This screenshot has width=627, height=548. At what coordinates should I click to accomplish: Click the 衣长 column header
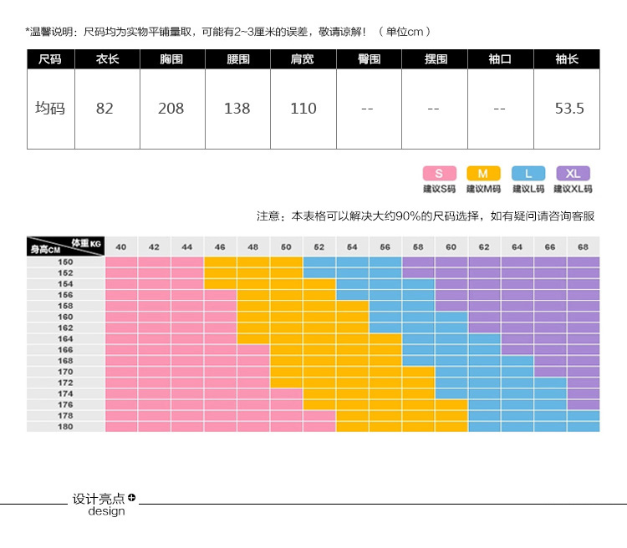[107, 59]
